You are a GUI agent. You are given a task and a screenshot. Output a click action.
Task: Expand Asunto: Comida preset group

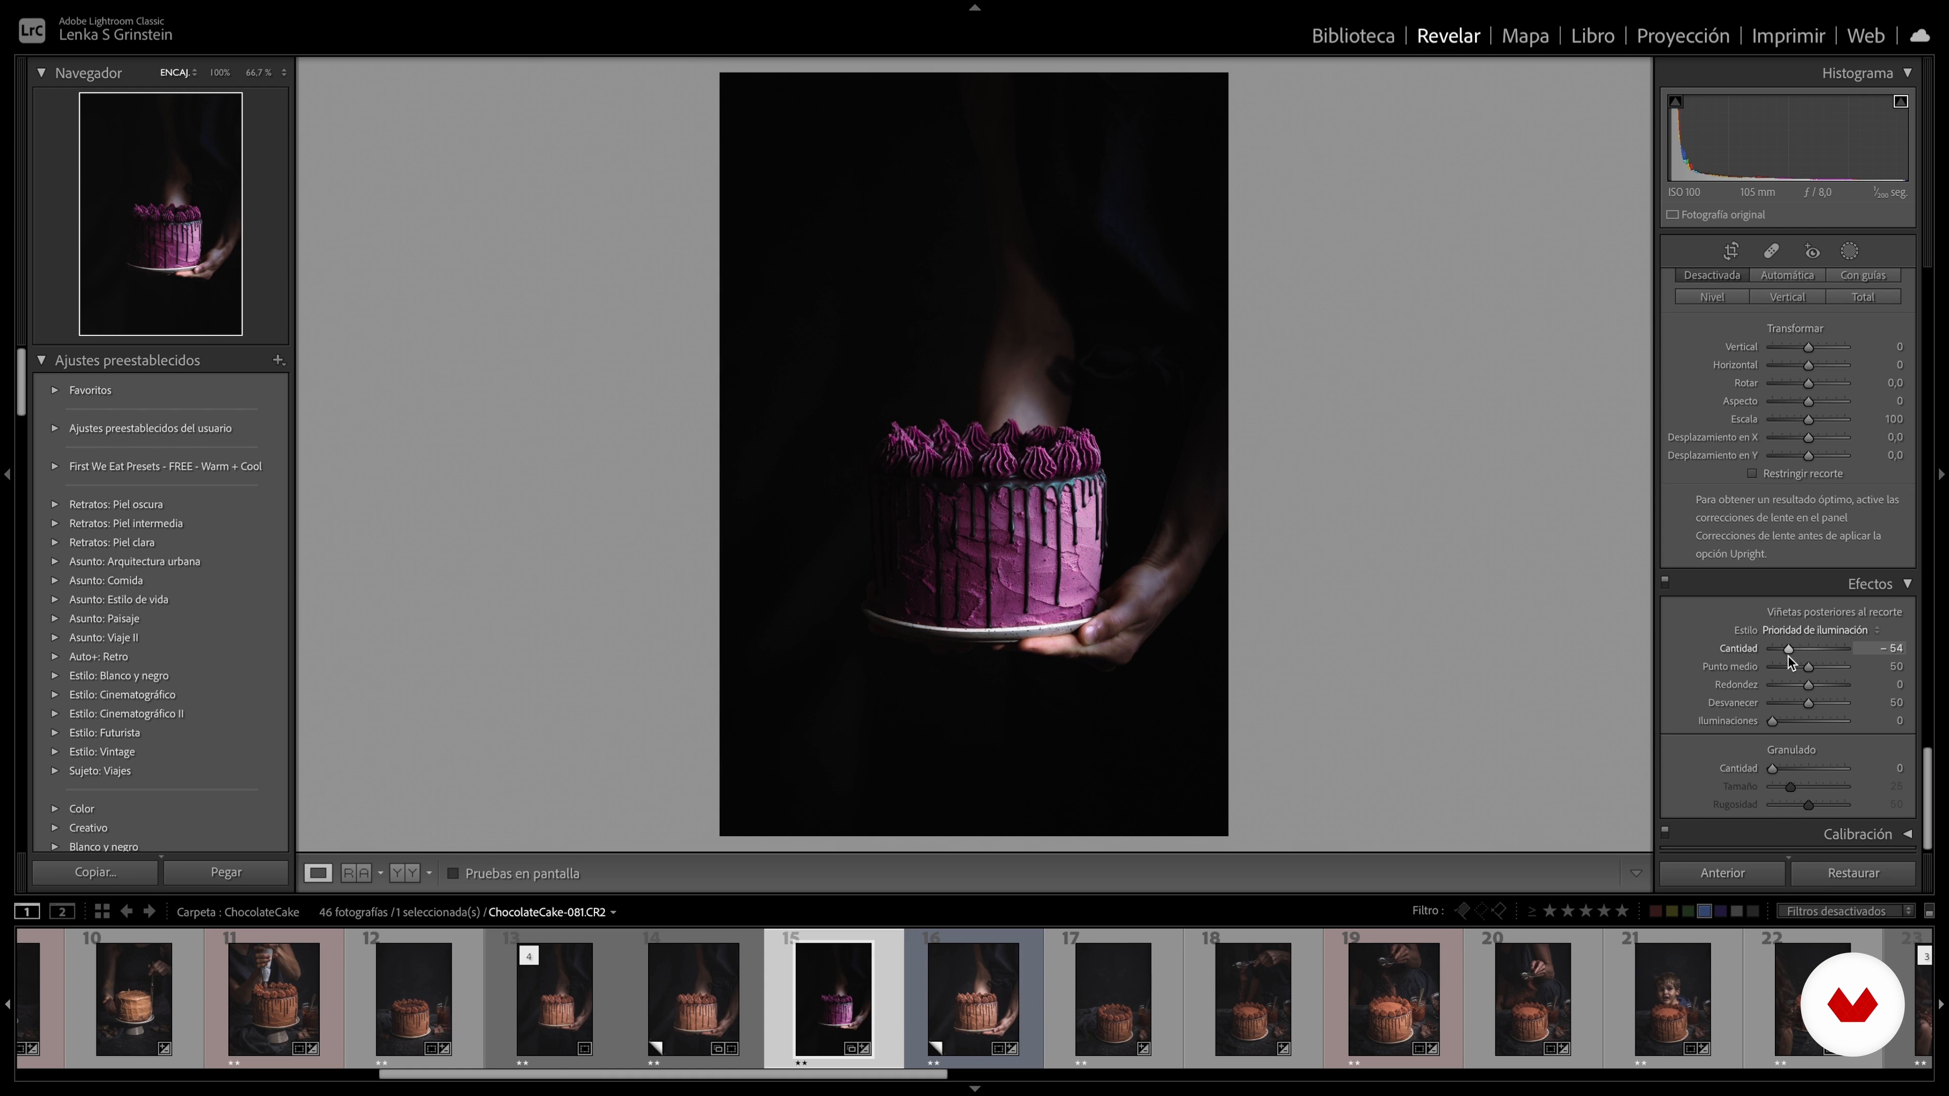click(x=54, y=580)
